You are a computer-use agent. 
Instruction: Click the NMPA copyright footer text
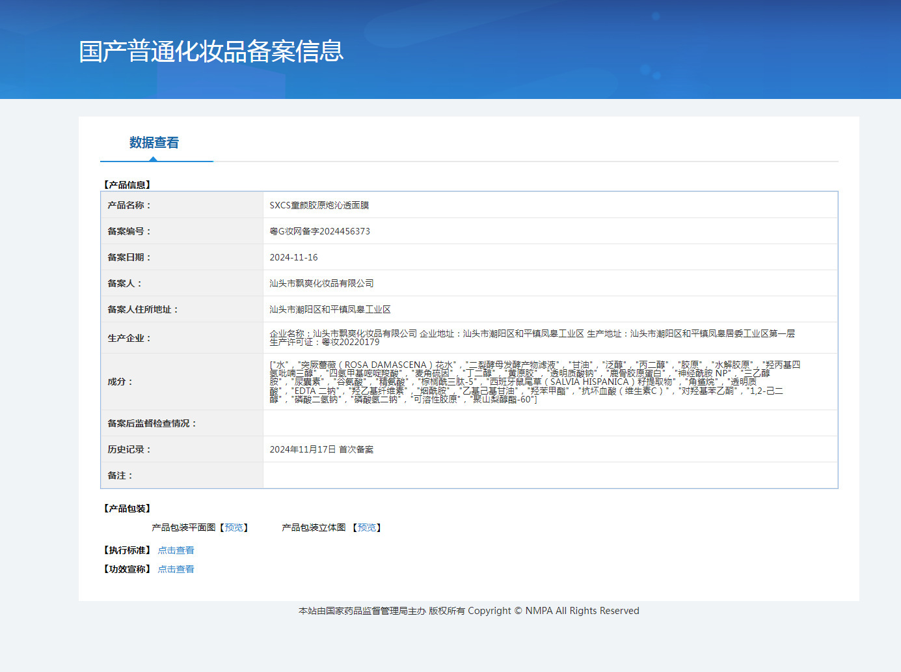pos(469,611)
